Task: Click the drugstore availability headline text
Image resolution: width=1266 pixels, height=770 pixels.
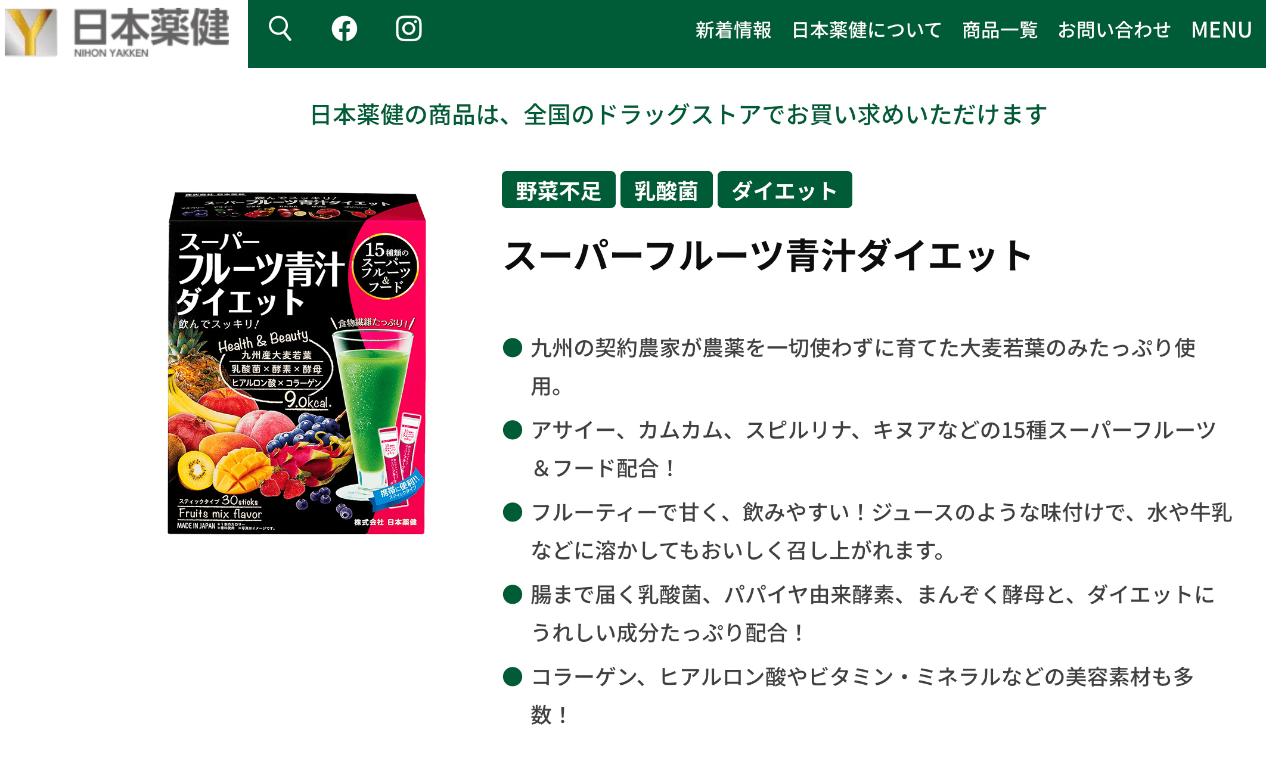Action: 678,114
